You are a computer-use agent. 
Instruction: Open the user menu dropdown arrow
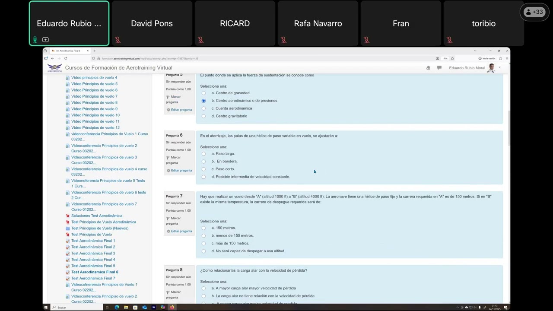500,67
